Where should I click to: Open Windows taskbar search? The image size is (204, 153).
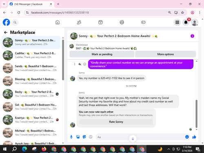pyautogui.click(x=14, y=149)
